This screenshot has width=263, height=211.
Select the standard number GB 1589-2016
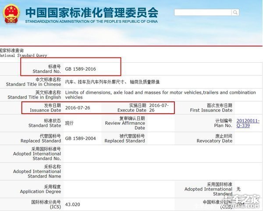click(x=80, y=69)
